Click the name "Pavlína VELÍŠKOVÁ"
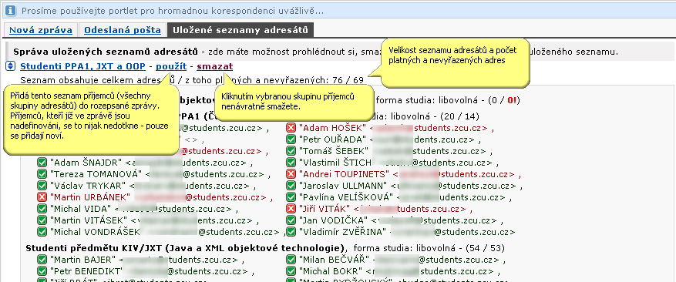The width and height of the screenshot is (676, 282). coord(346,197)
